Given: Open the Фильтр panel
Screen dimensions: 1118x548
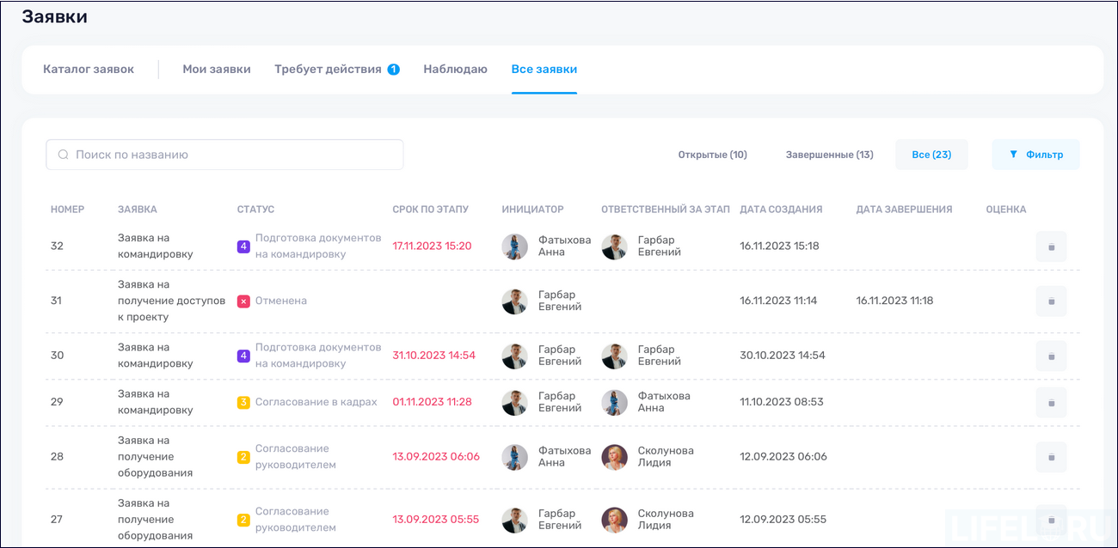Looking at the screenshot, I should 1035,154.
